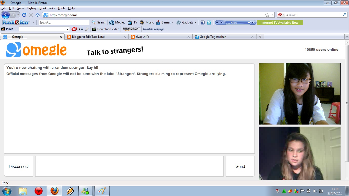Image resolution: width=349 pixels, height=196 pixels.
Task: Switch to the rivaputri's tab
Action: click(x=160, y=37)
